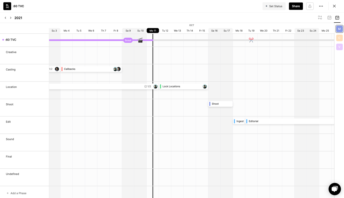344x198 pixels.
Task: Open the 2021 year picker
Action: (x=18, y=18)
